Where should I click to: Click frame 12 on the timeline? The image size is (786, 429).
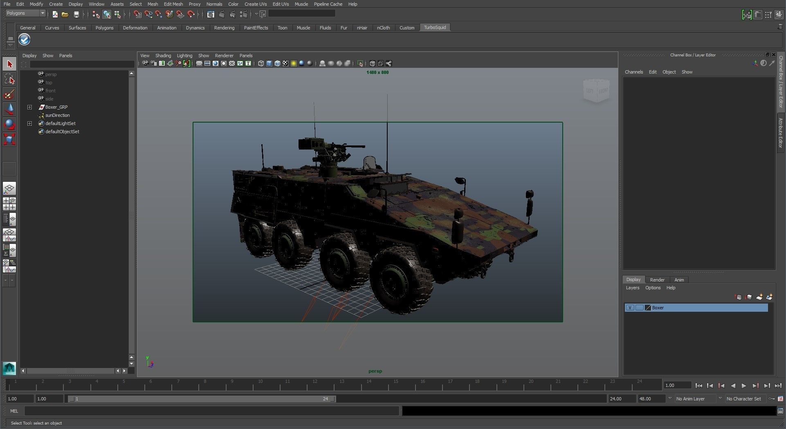314,385
